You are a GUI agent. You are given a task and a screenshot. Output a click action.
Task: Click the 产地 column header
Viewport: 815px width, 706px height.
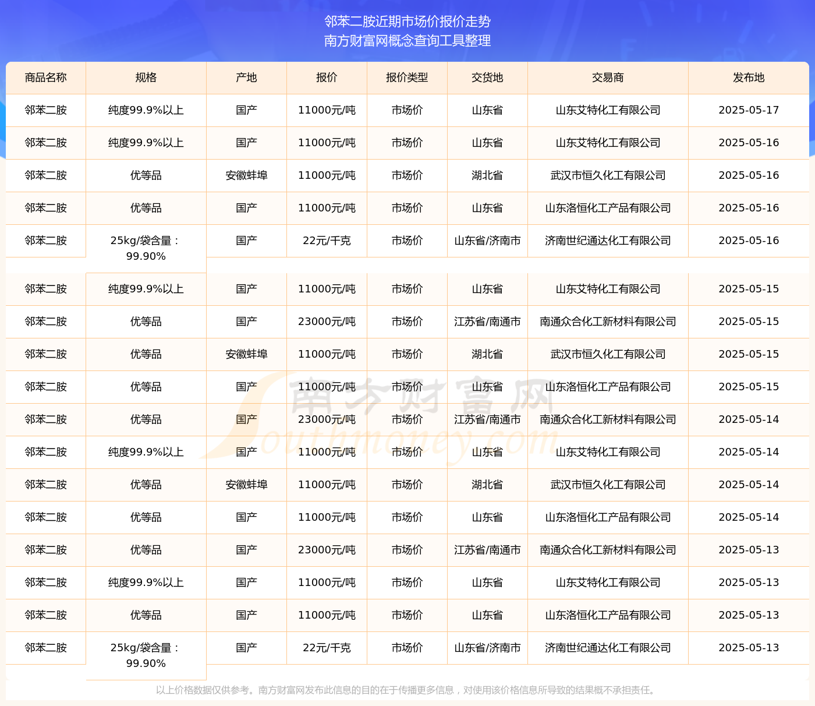tap(247, 77)
